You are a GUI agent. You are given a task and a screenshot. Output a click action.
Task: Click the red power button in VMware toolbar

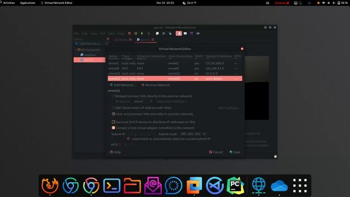coord(129,33)
